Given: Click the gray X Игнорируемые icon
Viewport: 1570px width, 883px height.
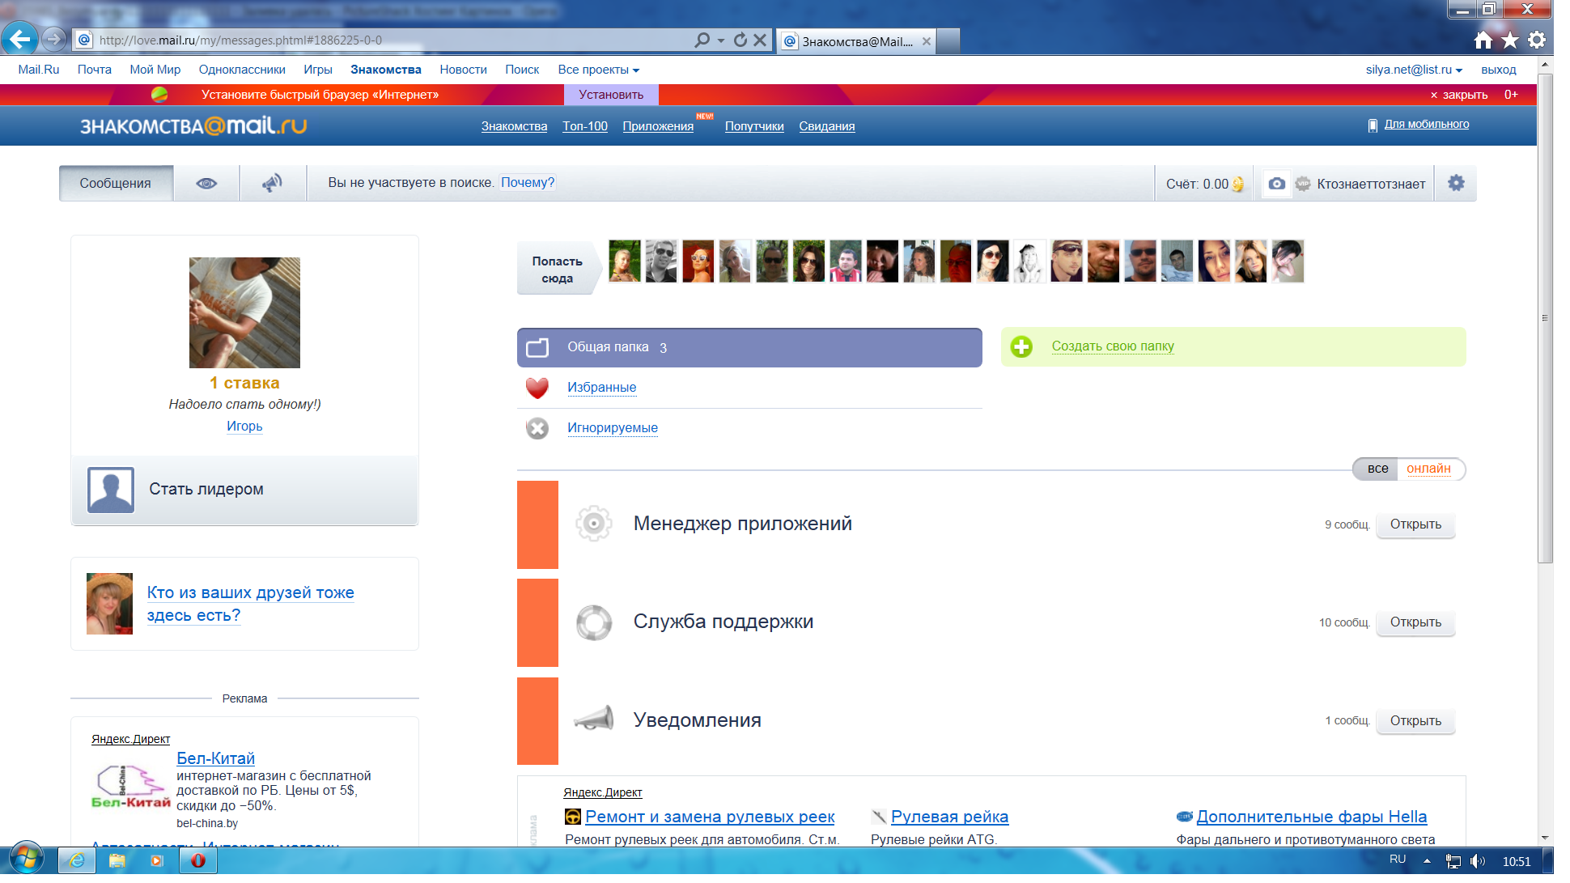Looking at the screenshot, I should point(537,428).
